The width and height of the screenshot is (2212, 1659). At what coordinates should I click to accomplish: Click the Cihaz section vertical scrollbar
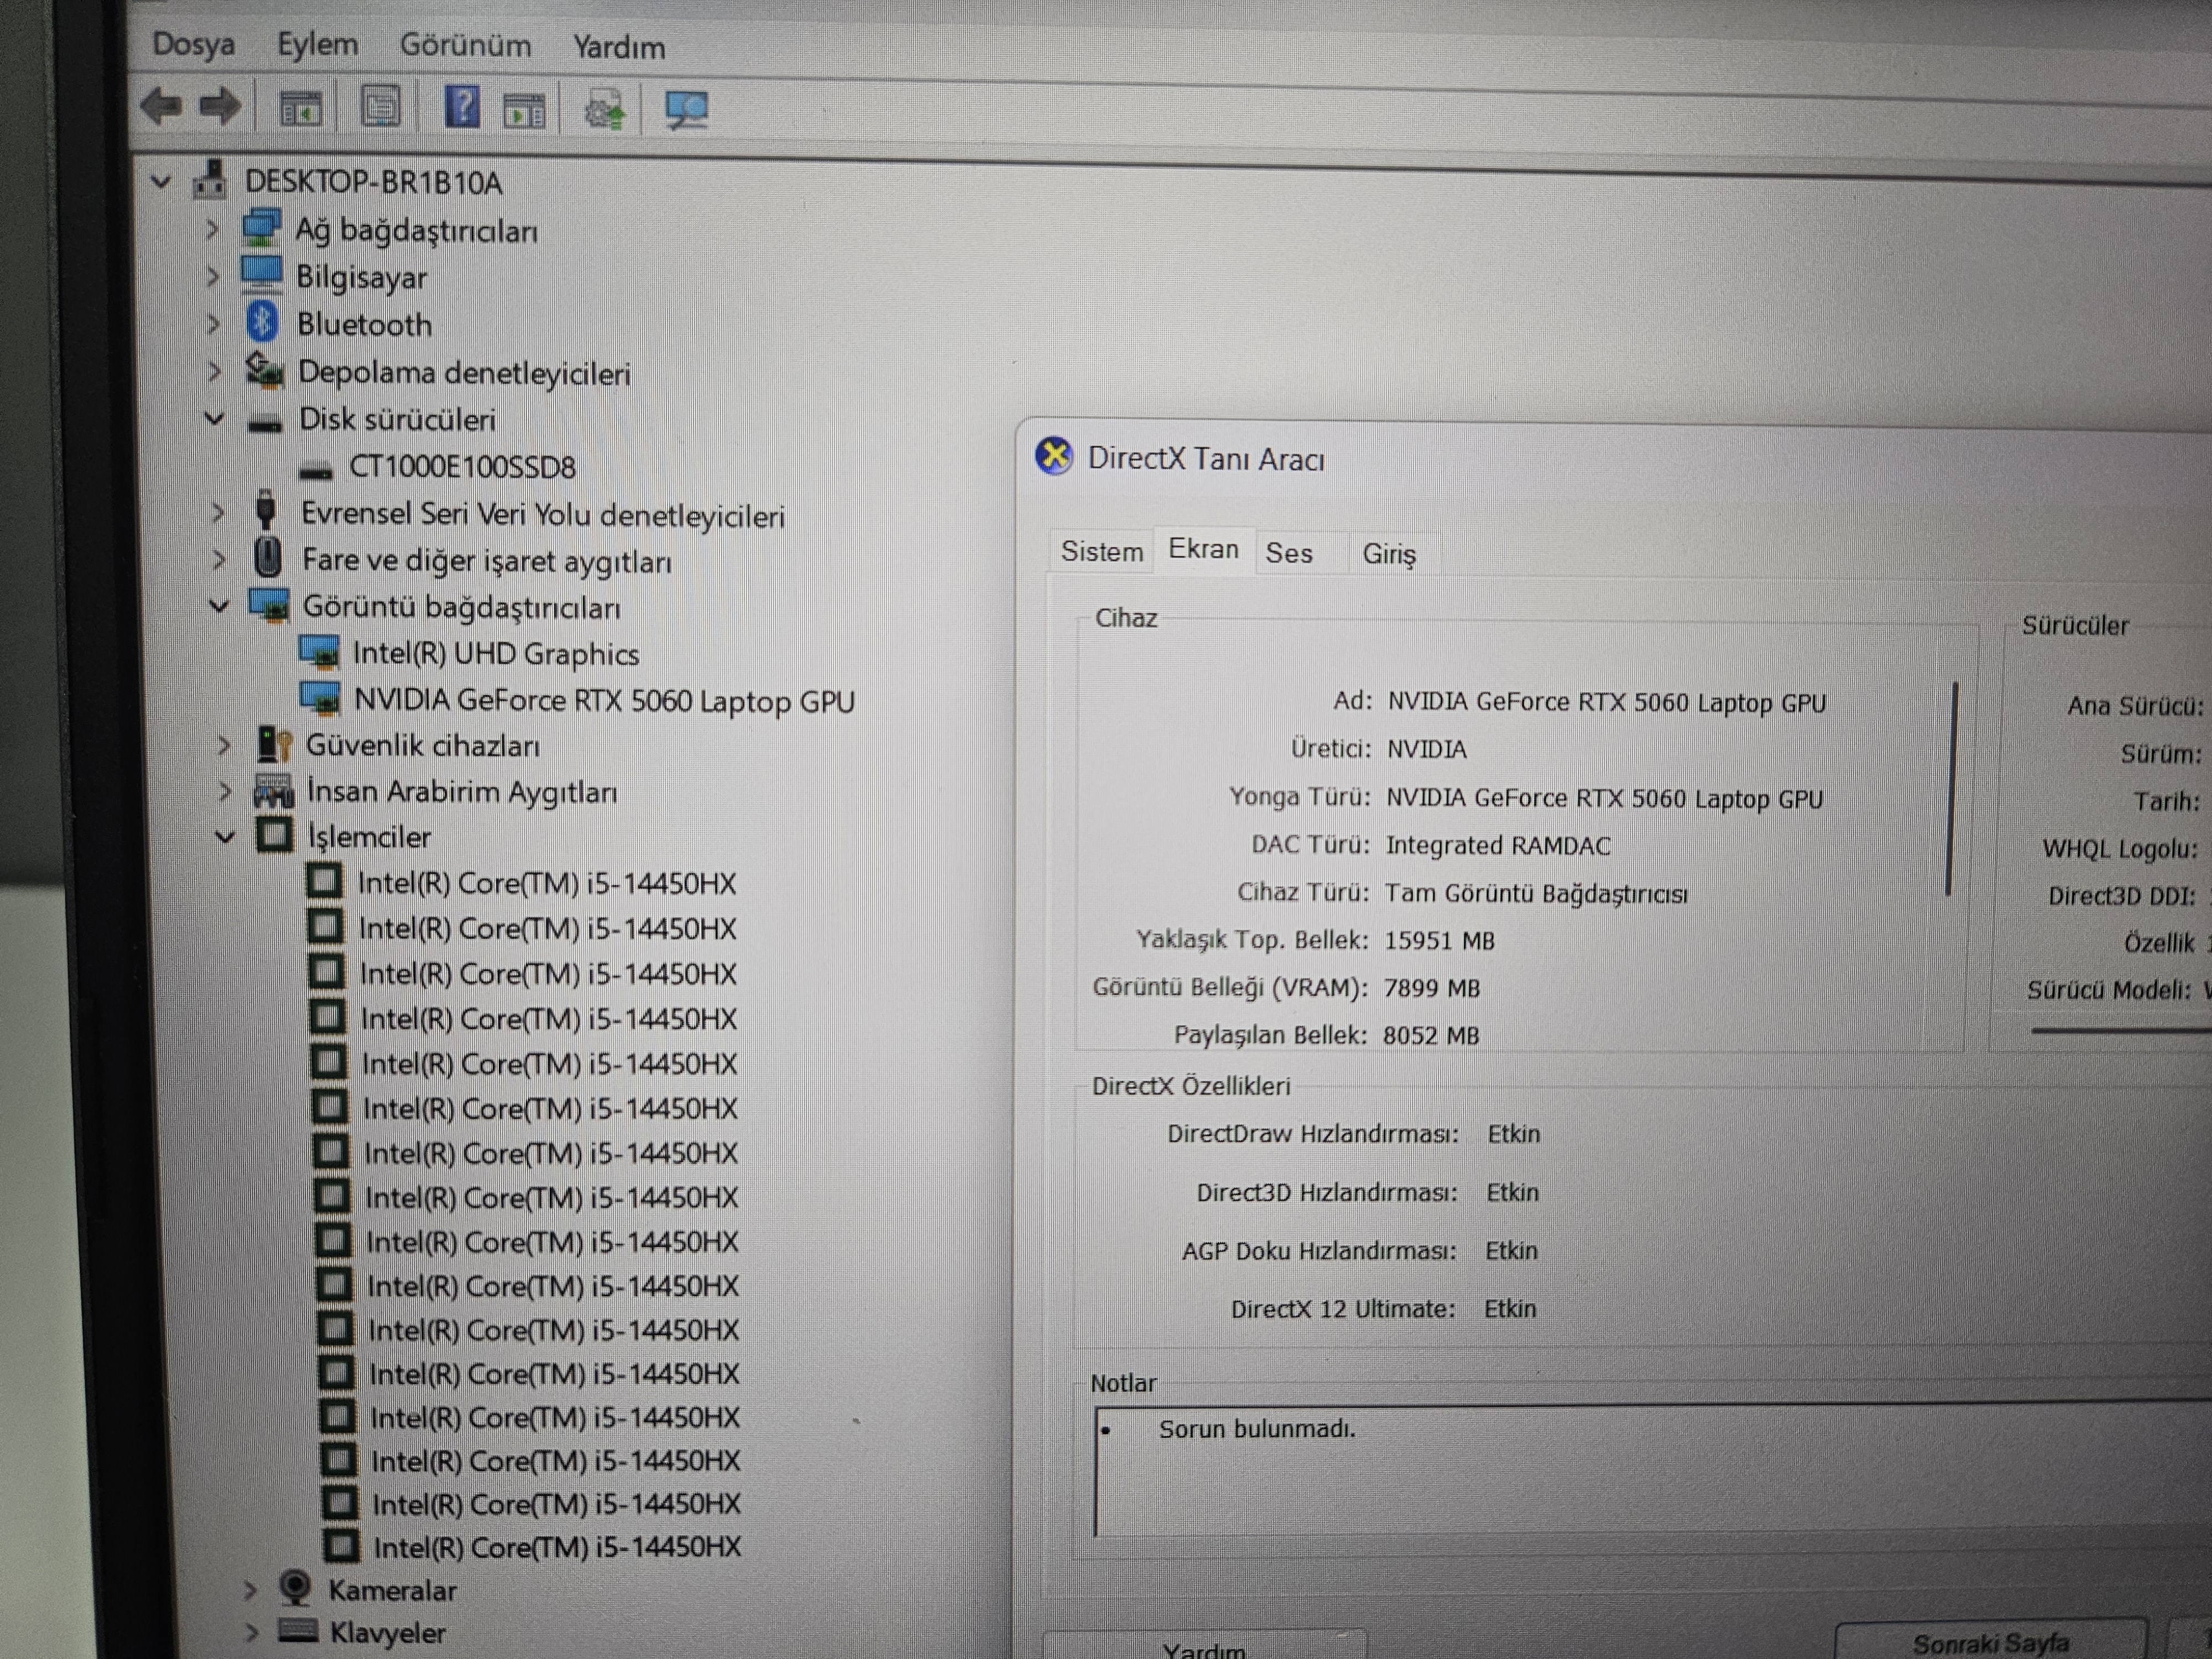1951,788
